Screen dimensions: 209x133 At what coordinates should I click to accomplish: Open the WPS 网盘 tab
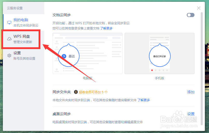click(24, 39)
